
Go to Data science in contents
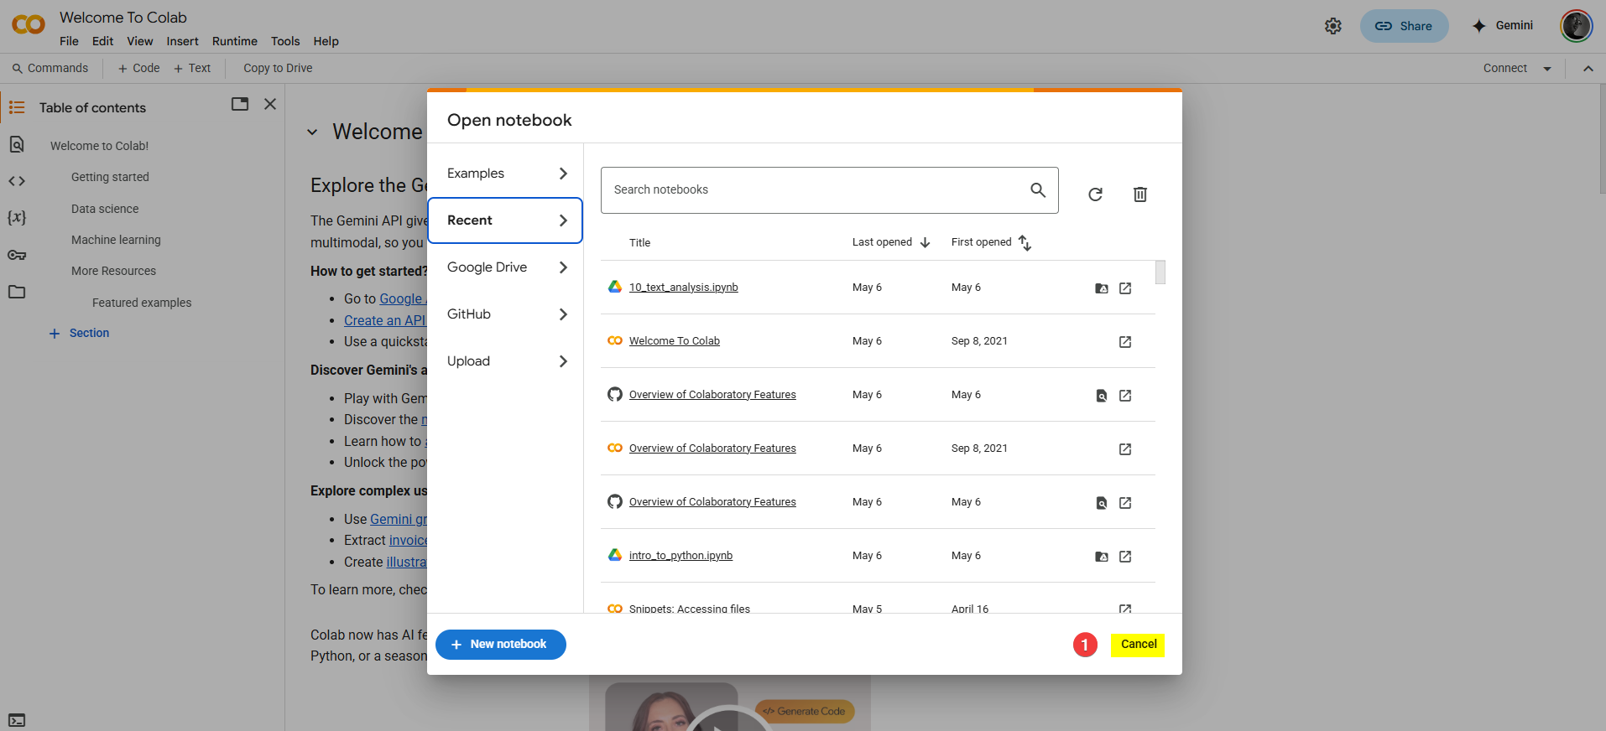click(x=105, y=210)
